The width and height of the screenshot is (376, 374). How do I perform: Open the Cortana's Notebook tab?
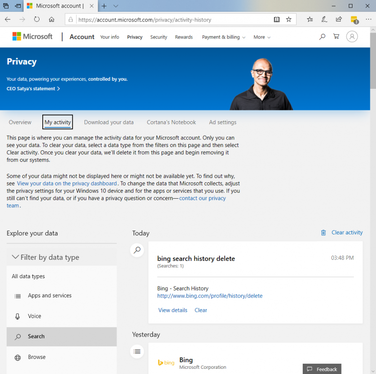coord(171,122)
